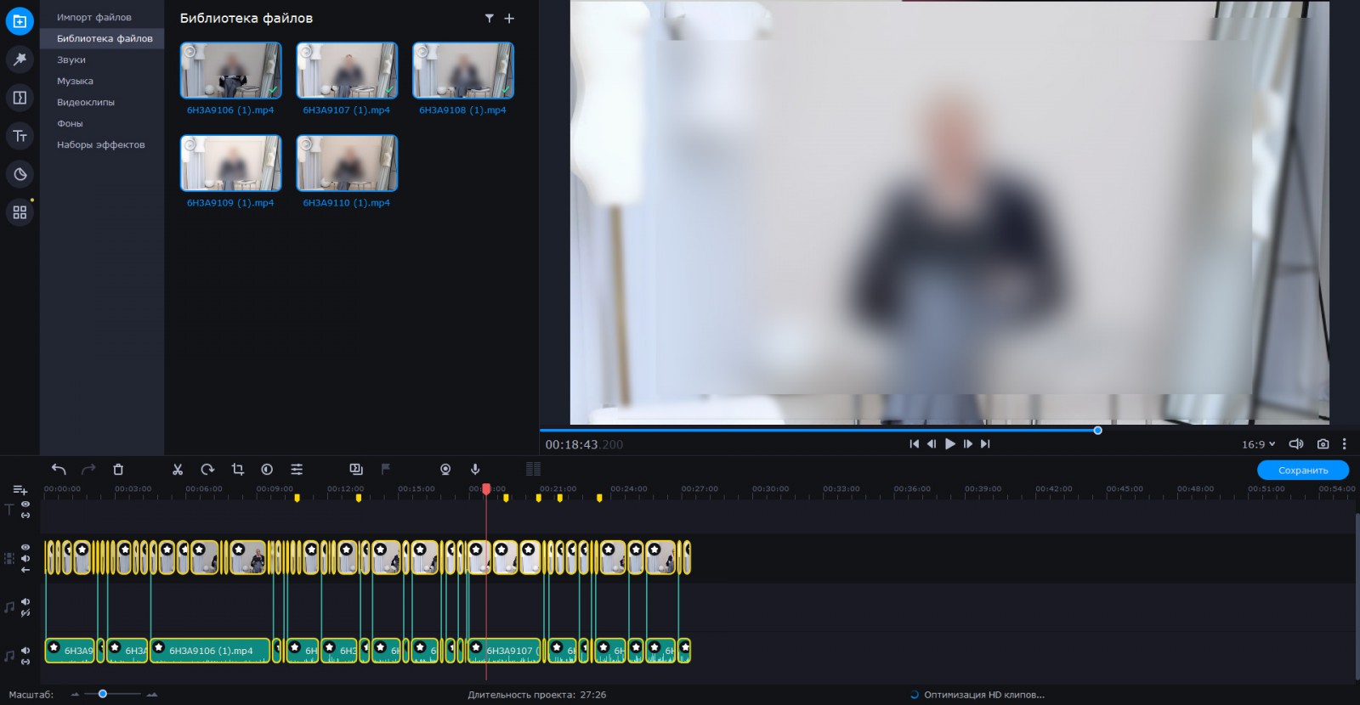
Task: Jump to the beginning of the project
Action: point(914,444)
